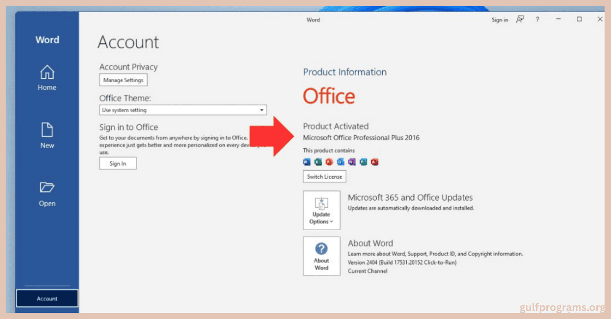
Task: Click the feedback person icon in title bar
Action: 520,19
